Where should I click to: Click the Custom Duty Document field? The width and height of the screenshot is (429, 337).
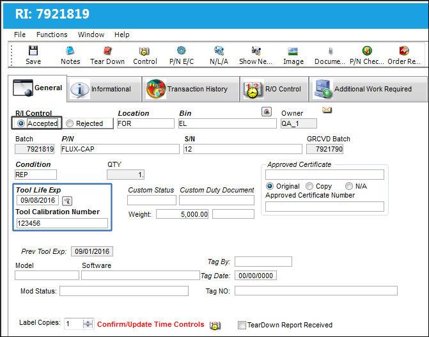(x=217, y=200)
